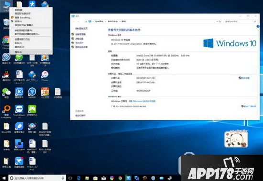Open 安全和维护 link at sidebar bottom

pyautogui.click(x=80, y=115)
